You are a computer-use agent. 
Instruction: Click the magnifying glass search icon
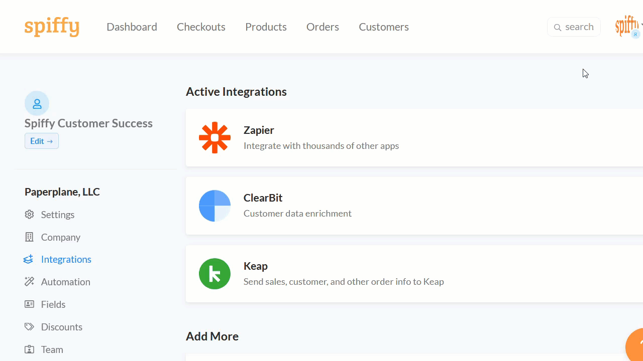[x=557, y=28]
